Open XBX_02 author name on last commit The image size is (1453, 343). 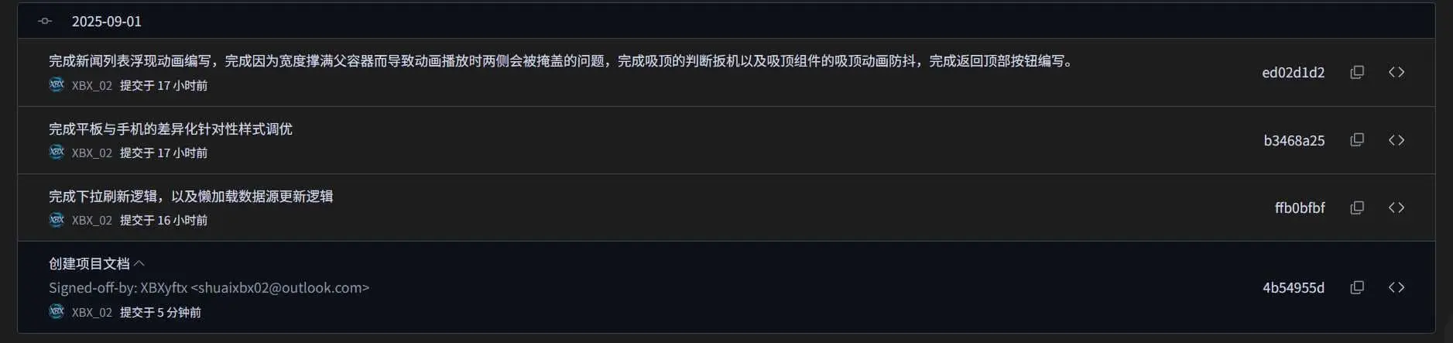(x=92, y=312)
